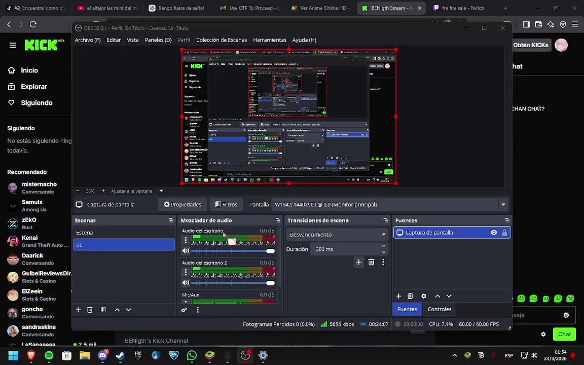Open Herramientas menu

click(270, 40)
